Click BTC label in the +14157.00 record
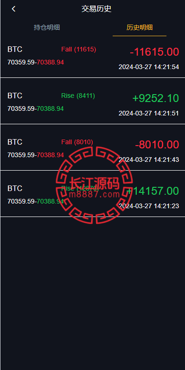The height and width of the screenshot is (370, 185). (x=15, y=188)
